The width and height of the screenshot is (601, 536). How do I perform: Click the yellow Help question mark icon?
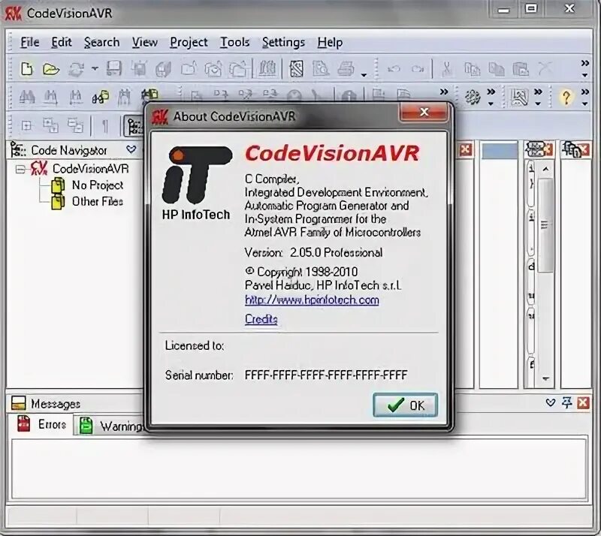coord(566,97)
